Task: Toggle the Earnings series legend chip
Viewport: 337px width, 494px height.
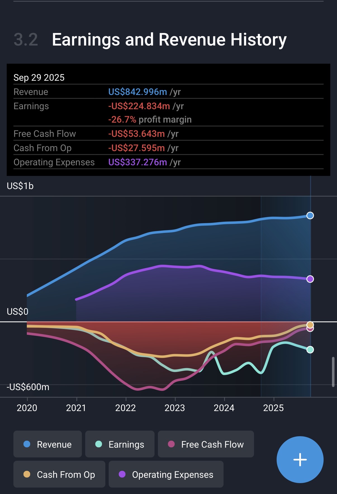Action: (x=120, y=444)
